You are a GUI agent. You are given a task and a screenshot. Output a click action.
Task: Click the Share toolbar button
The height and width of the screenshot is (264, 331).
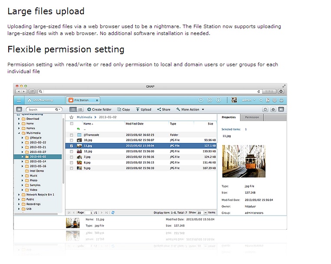[164, 109]
